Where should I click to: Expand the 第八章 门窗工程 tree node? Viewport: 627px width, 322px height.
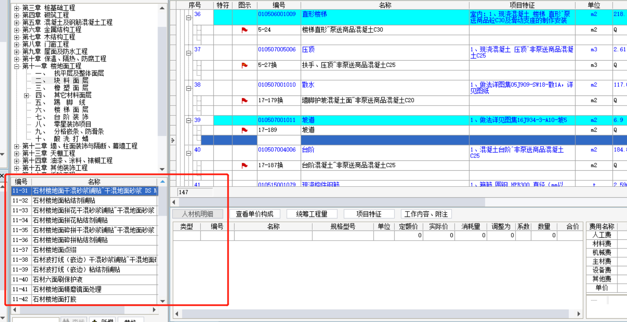[17, 44]
